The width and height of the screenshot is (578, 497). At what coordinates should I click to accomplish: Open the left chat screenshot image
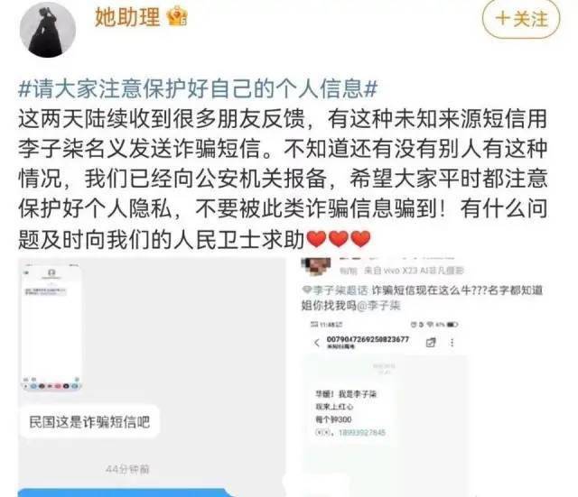pyautogui.click(x=152, y=377)
